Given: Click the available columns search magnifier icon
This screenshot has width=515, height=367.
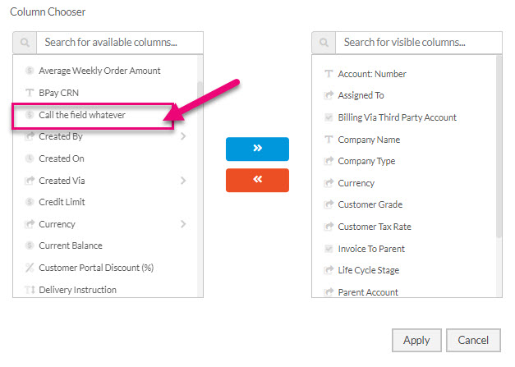Looking at the screenshot, I should tap(25, 43).
